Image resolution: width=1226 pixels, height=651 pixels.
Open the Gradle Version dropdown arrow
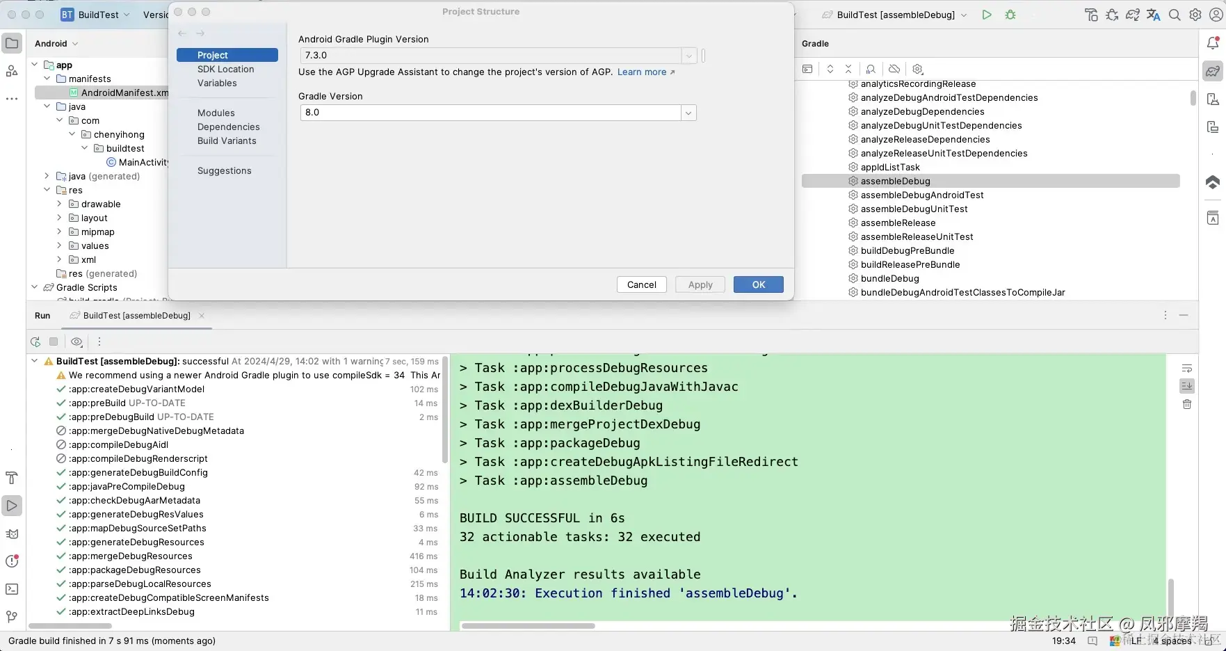click(688, 113)
